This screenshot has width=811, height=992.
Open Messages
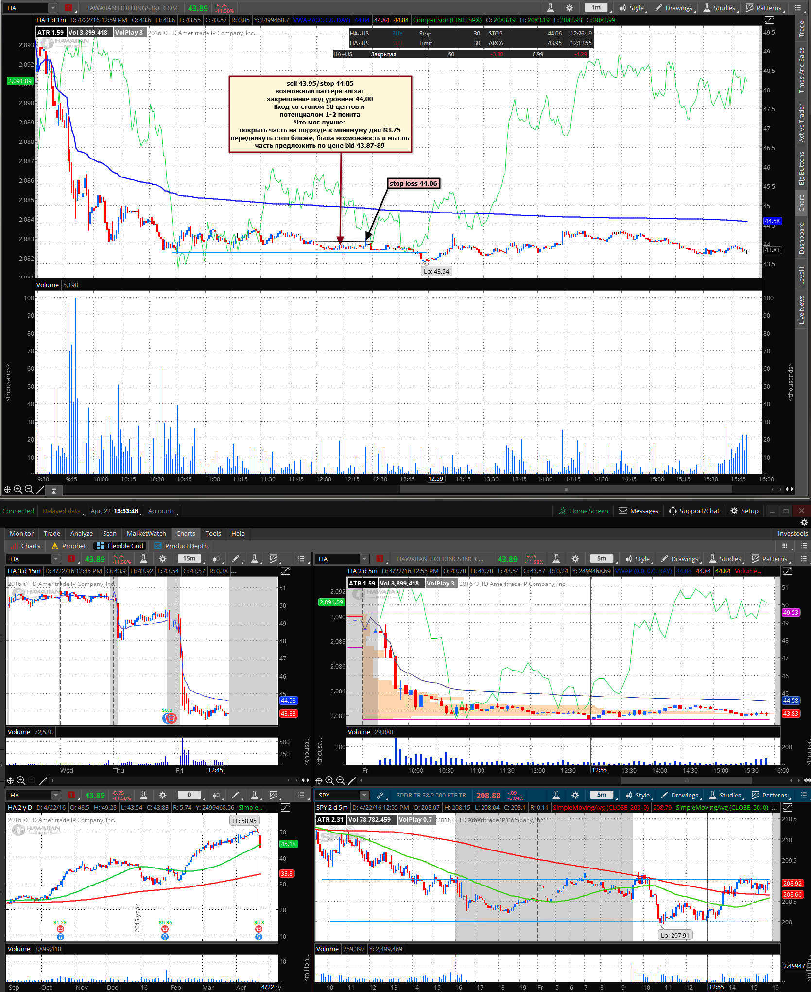[x=638, y=511]
